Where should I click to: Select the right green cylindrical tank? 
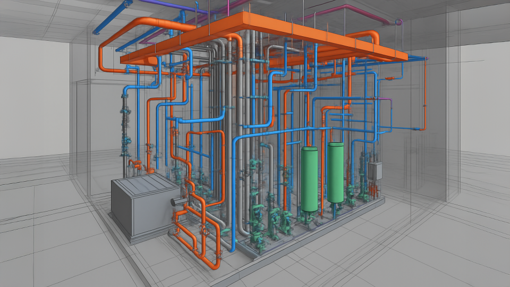335,172
